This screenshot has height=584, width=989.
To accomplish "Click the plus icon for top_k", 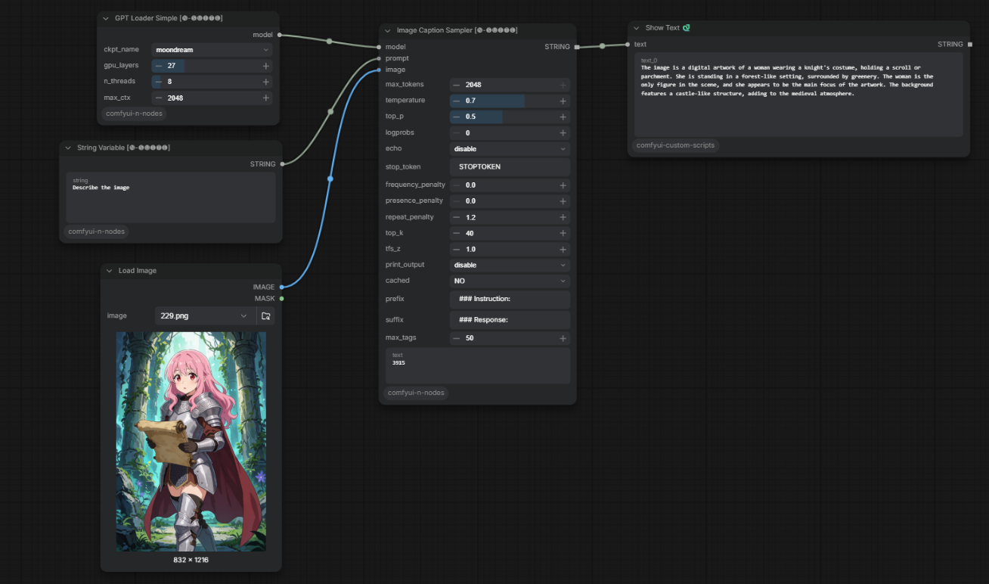I will click(563, 233).
